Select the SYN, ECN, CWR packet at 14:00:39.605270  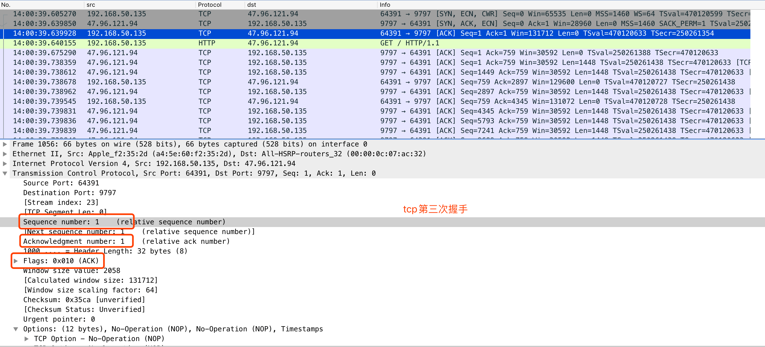375,14
